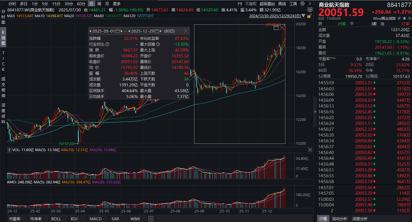Click the end date 2025-12-29 field
The height and width of the screenshot is (222, 412).
[142, 31]
